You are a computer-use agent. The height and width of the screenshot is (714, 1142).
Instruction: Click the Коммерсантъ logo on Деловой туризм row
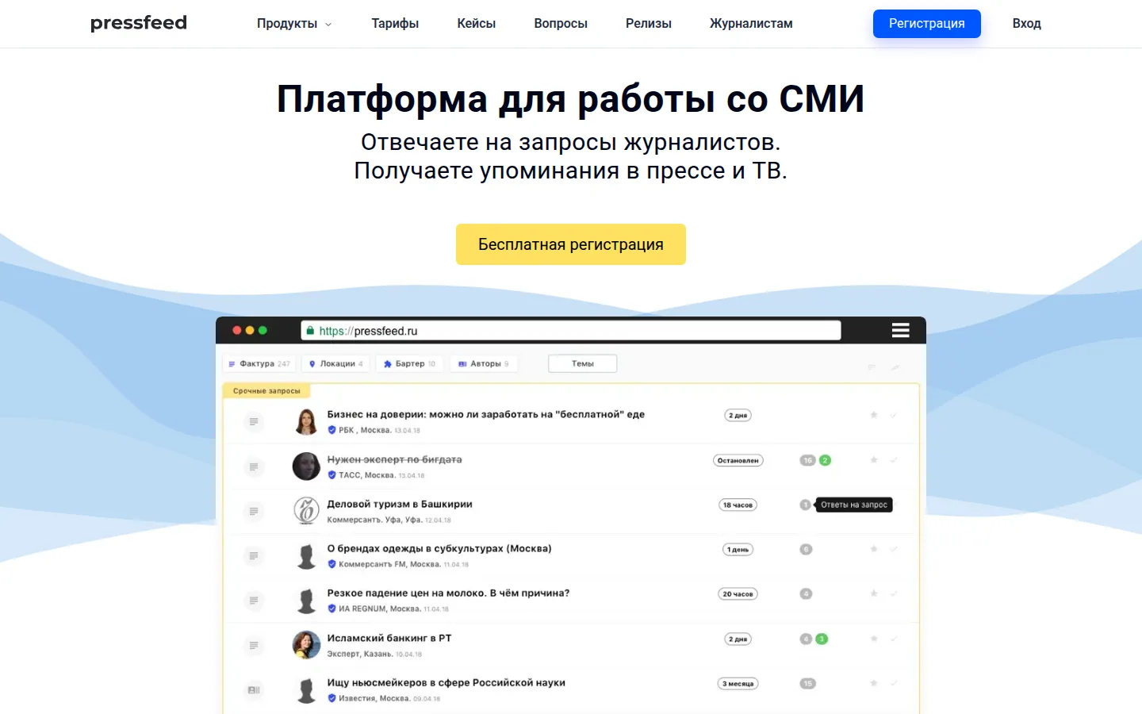[x=306, y=511]
